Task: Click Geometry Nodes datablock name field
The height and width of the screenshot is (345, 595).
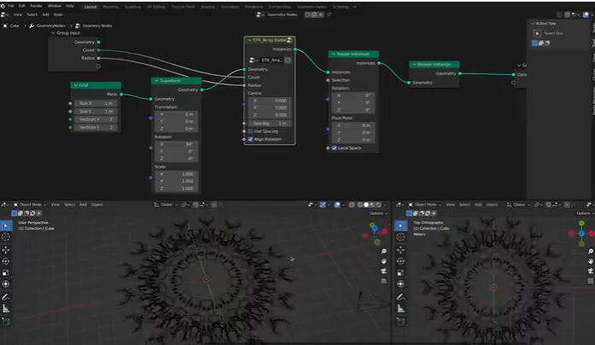Action: pyautogui.click(x=283, y=14)
